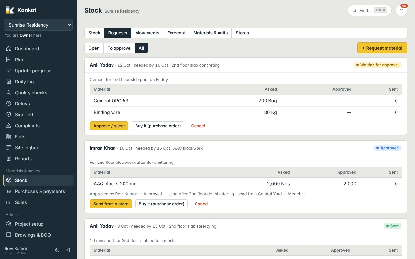
Task: Cancel Imran Khan's AAC blocks request
Action: pos(201,204)
